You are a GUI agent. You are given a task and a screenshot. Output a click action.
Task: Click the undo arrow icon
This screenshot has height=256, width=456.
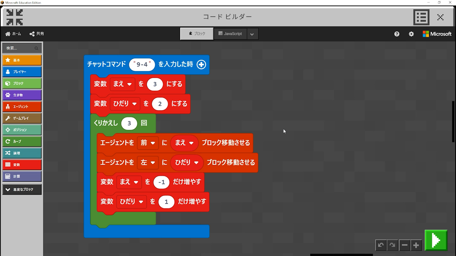(x=381, y=245)
